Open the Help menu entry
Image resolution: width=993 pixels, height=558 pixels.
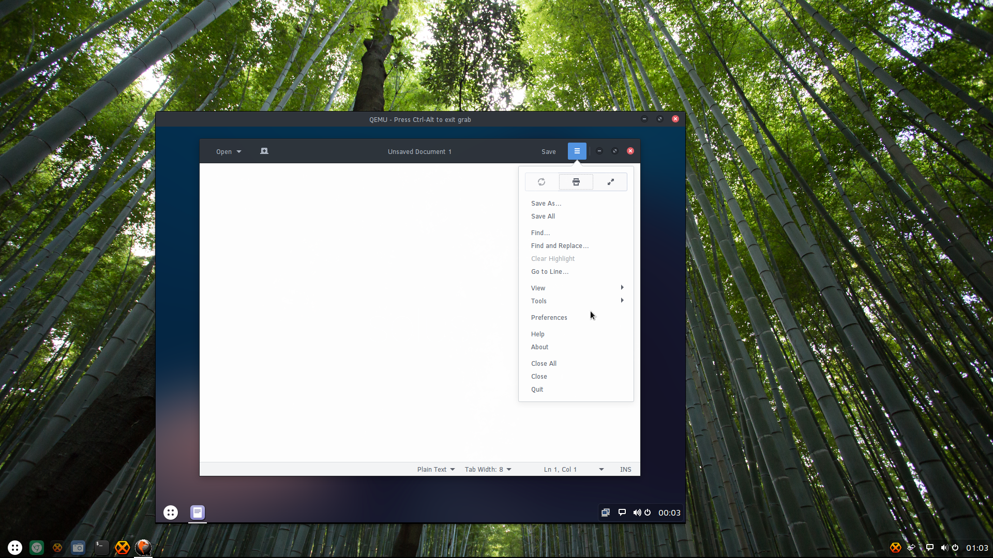pyautogui.click(x=576, y=334)
